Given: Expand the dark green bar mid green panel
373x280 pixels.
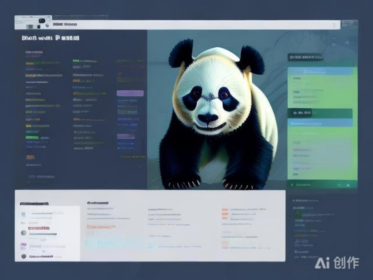Looking at the screenshot, I should coord(320,113).
